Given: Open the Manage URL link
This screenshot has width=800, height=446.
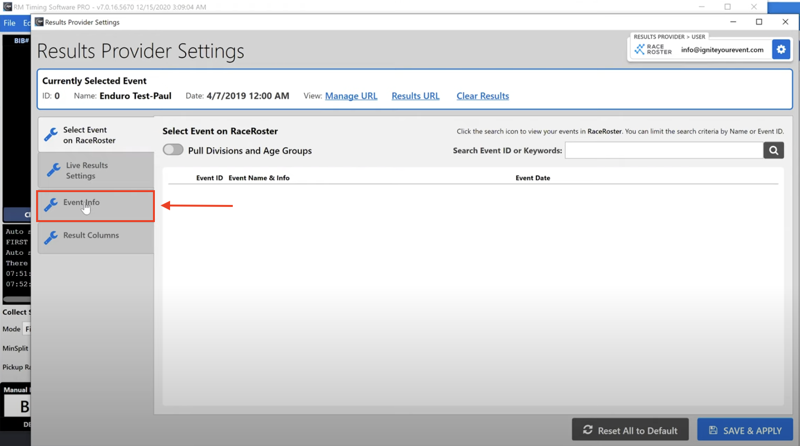Looking at the screenshot, I should coord(351,96).
